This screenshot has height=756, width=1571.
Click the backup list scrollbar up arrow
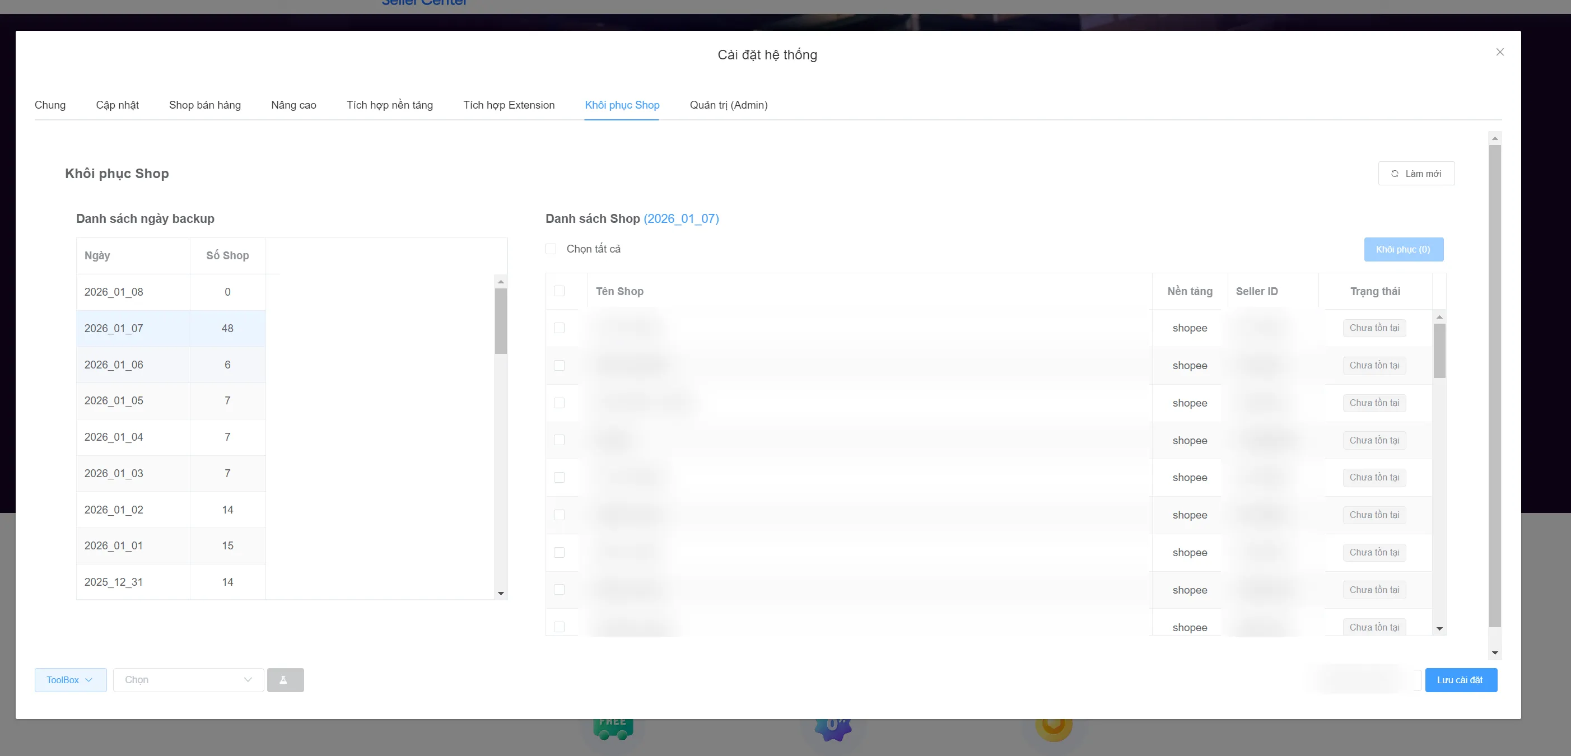[501, 282]
